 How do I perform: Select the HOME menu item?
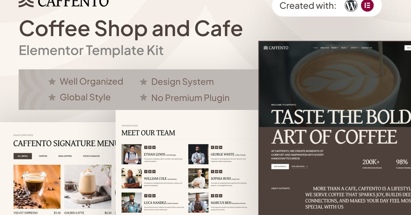click(x=315, y=48)
